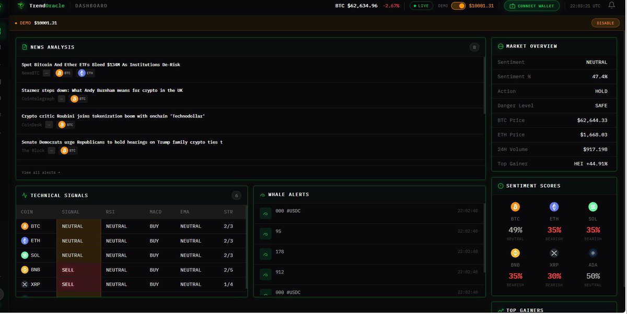This screenshot has height=314, width=627.
Task: Click the News Analysis document icon
Action: [x=25, y=47]
